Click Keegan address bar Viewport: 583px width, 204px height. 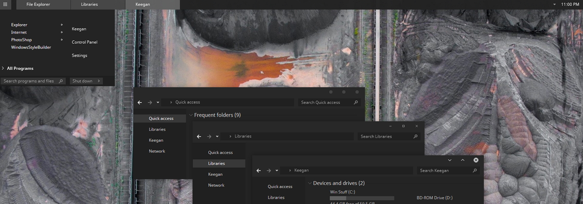point(347,170)
